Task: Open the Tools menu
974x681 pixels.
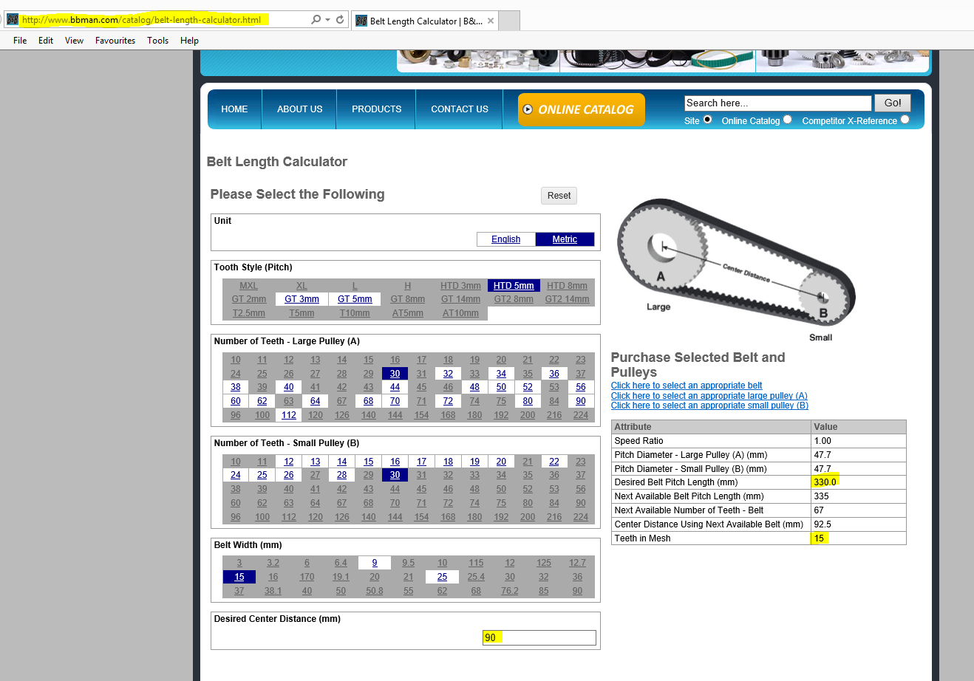Action: pyautogui.click(x=157, y=41)
